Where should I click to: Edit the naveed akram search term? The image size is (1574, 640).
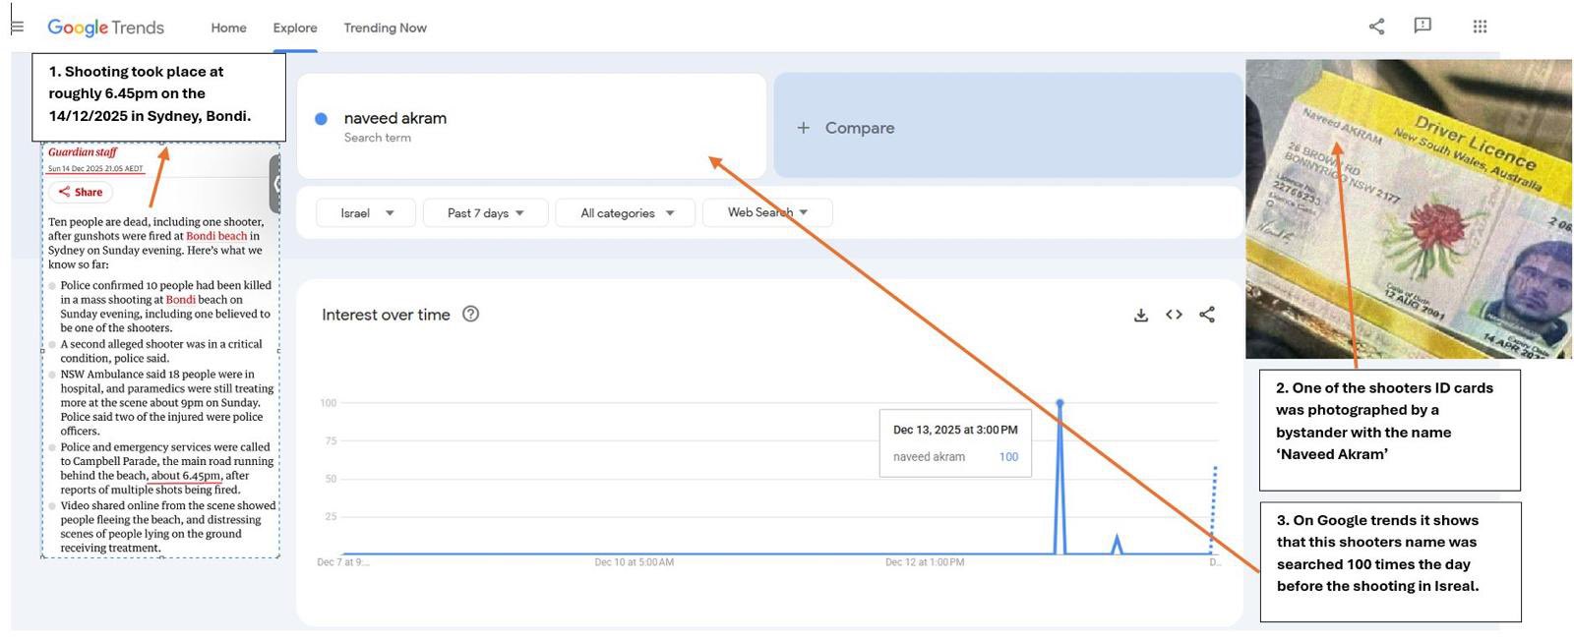click(394, 118)
